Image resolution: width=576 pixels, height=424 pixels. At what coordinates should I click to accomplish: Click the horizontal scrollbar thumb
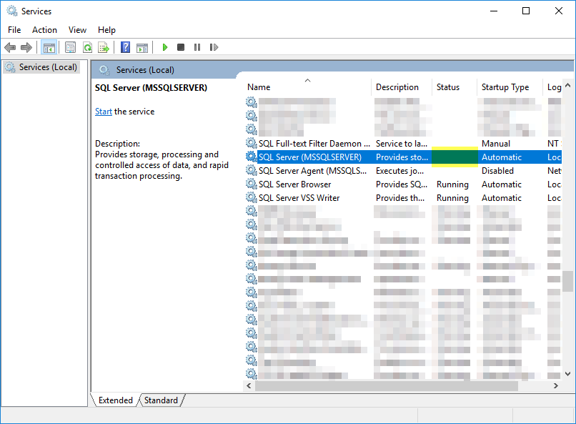387,386
